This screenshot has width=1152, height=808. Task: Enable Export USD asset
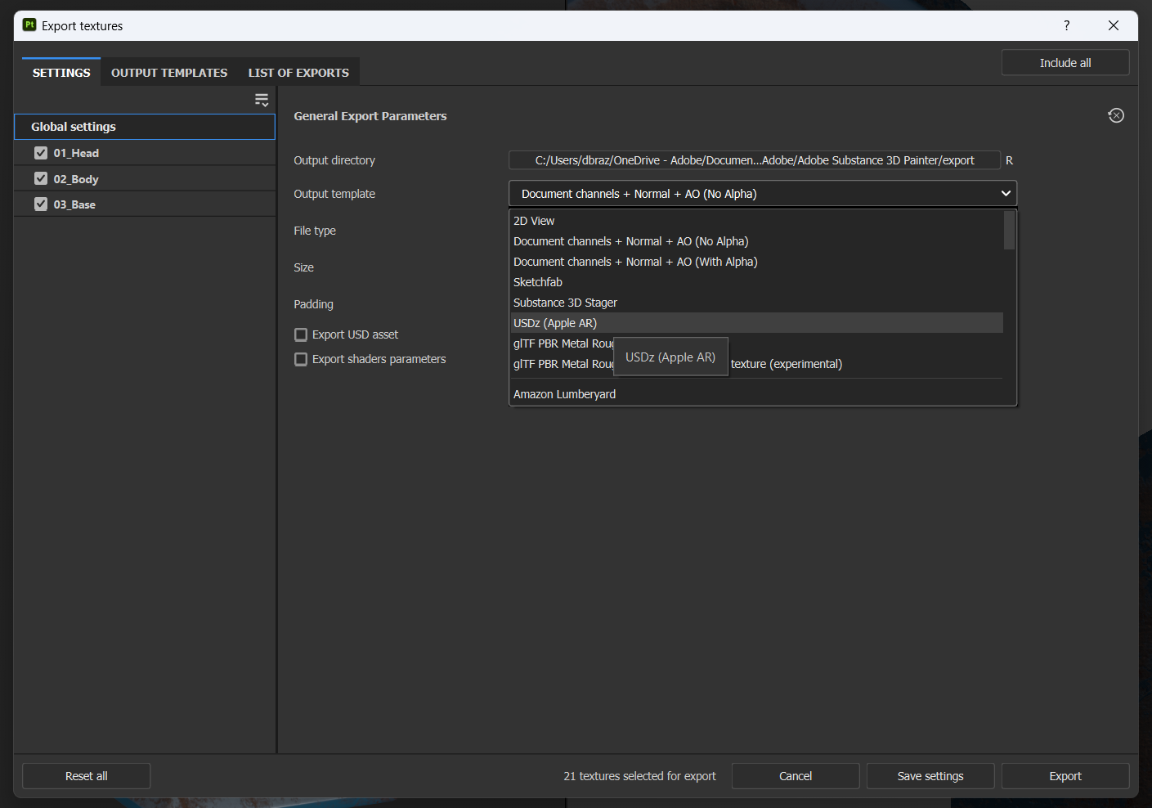click(x=301, y=334)
